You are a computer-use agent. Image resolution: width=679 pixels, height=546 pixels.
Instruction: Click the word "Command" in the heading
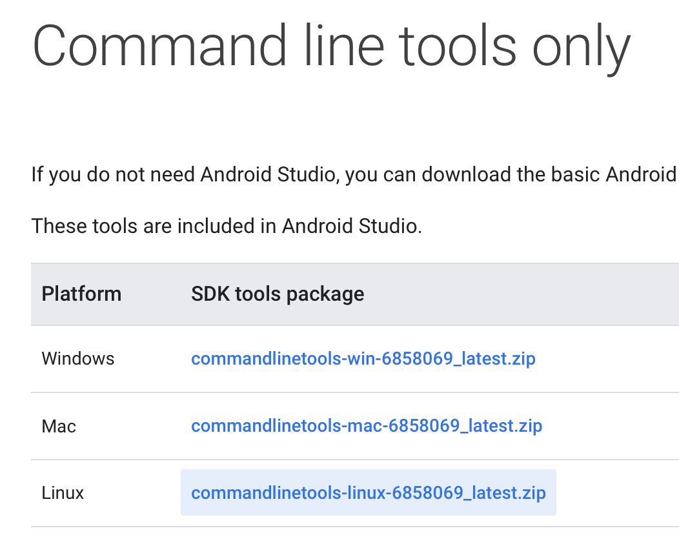[159, 46]
